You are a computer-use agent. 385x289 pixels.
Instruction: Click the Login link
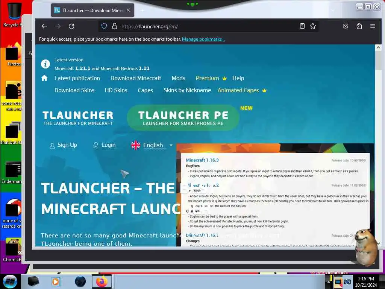pyautogui.click(x=105, y=145)
